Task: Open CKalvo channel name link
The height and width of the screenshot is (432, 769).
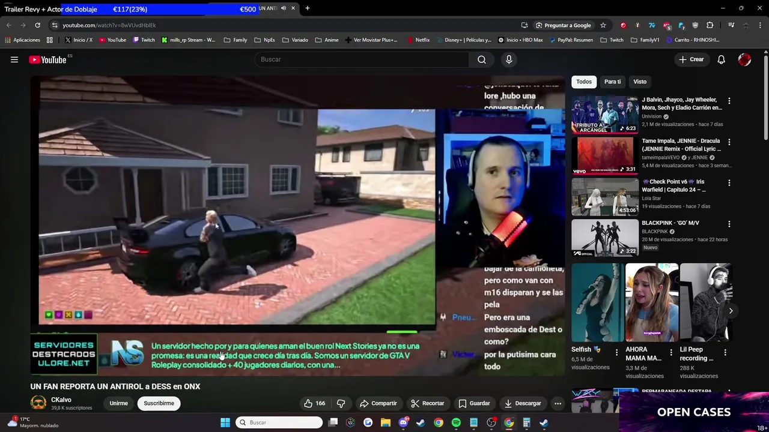Action: 61,400
